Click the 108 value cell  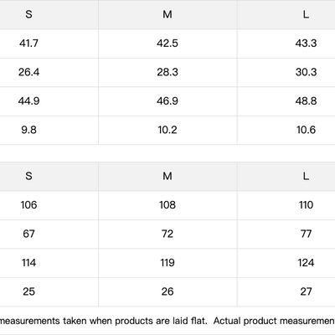(167, 205)
